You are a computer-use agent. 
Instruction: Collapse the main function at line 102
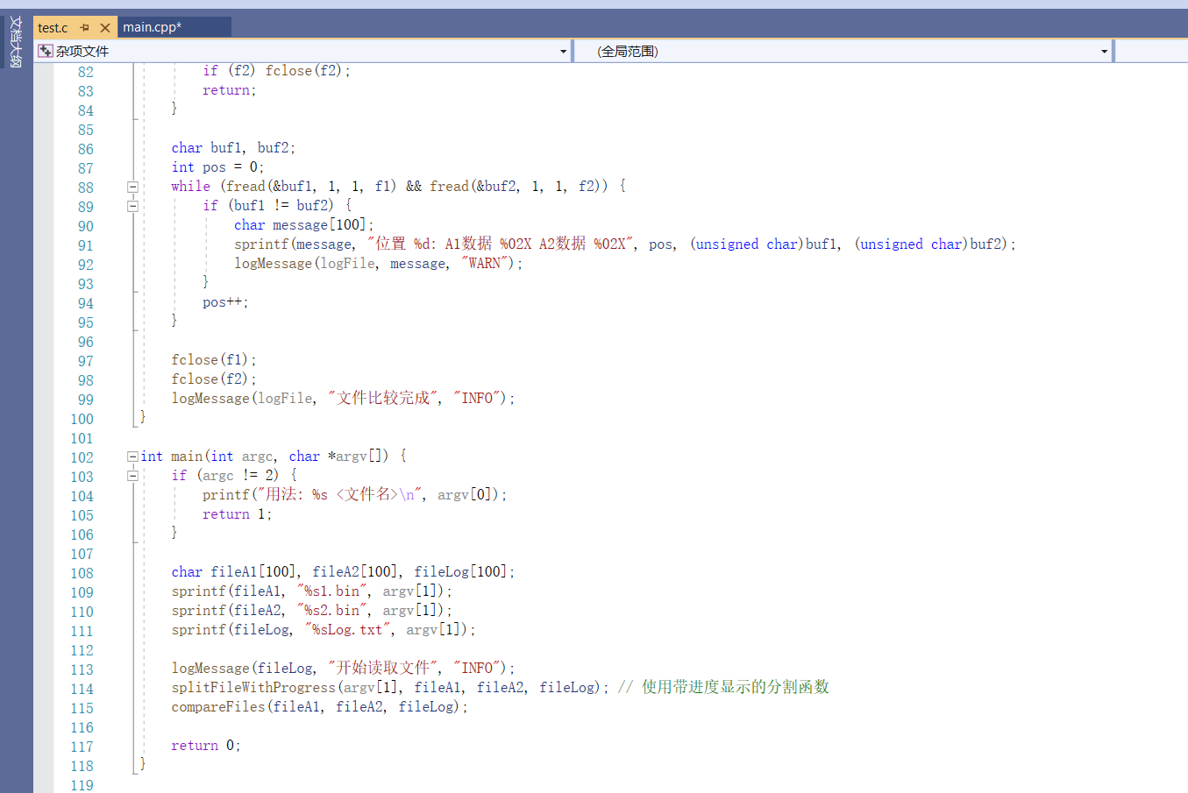coord(132,457)
